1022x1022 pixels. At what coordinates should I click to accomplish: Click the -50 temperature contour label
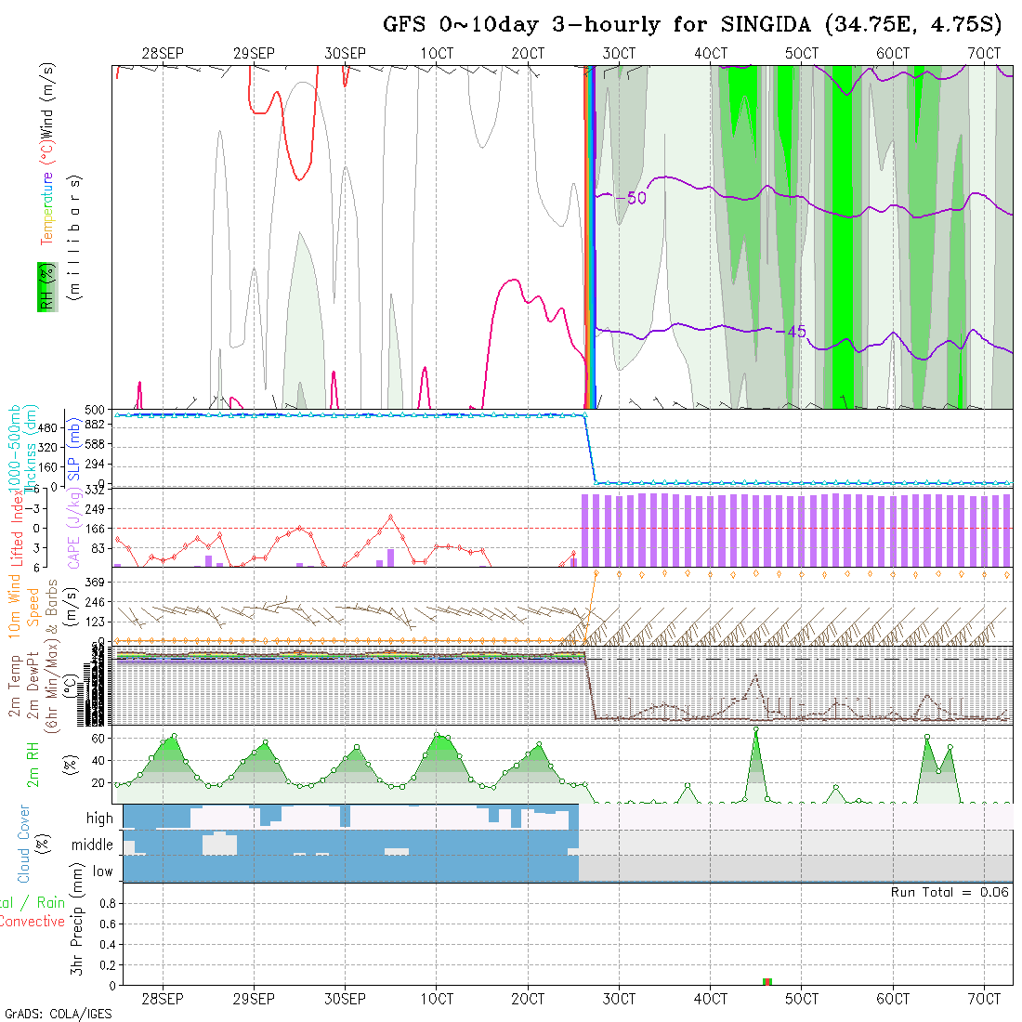(635, 198)
